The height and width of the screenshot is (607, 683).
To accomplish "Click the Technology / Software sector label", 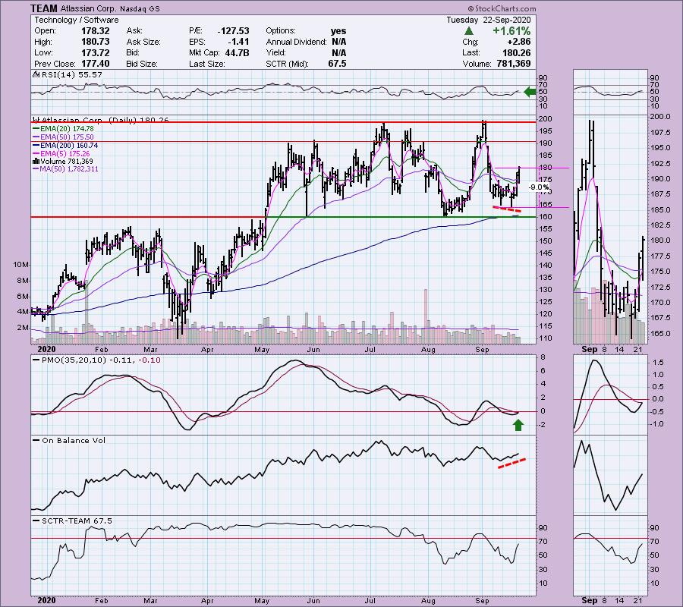I will click(77, 20).
